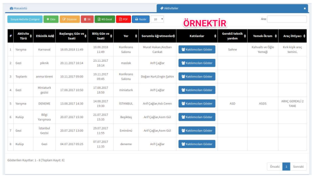Click the Arif Çağlar, Aslı Ceren cell
This screenshot has width=319, height=177.
158,103
